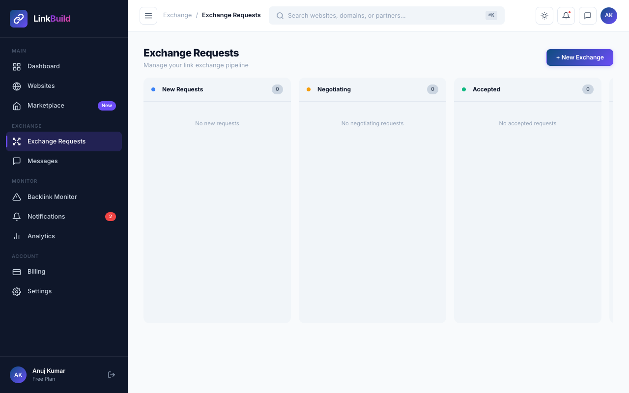Click the 'No new requests' text
629x393 pixels.
pos(217,123)
